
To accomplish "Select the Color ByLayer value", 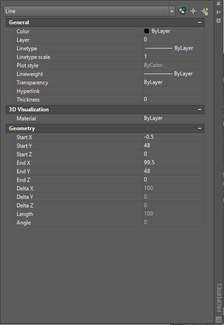I will pyautogui.click(x=174, y=31).
